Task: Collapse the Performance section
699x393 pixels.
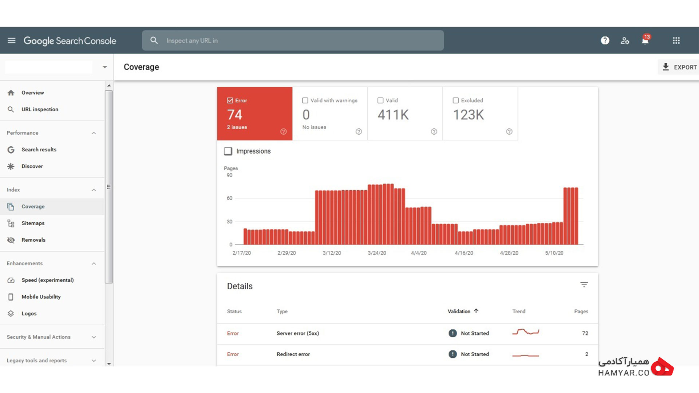Action: point(94,133)
